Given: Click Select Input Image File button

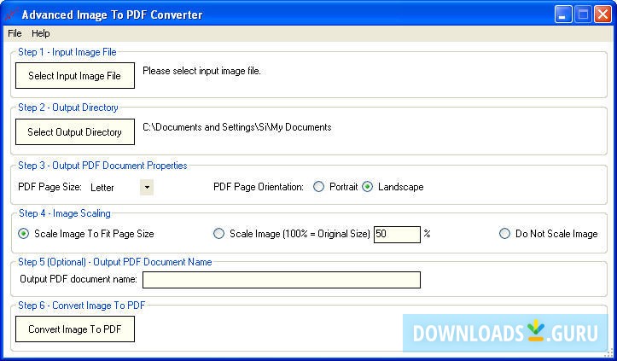Looking at the screenshot, I should (75, 76).
